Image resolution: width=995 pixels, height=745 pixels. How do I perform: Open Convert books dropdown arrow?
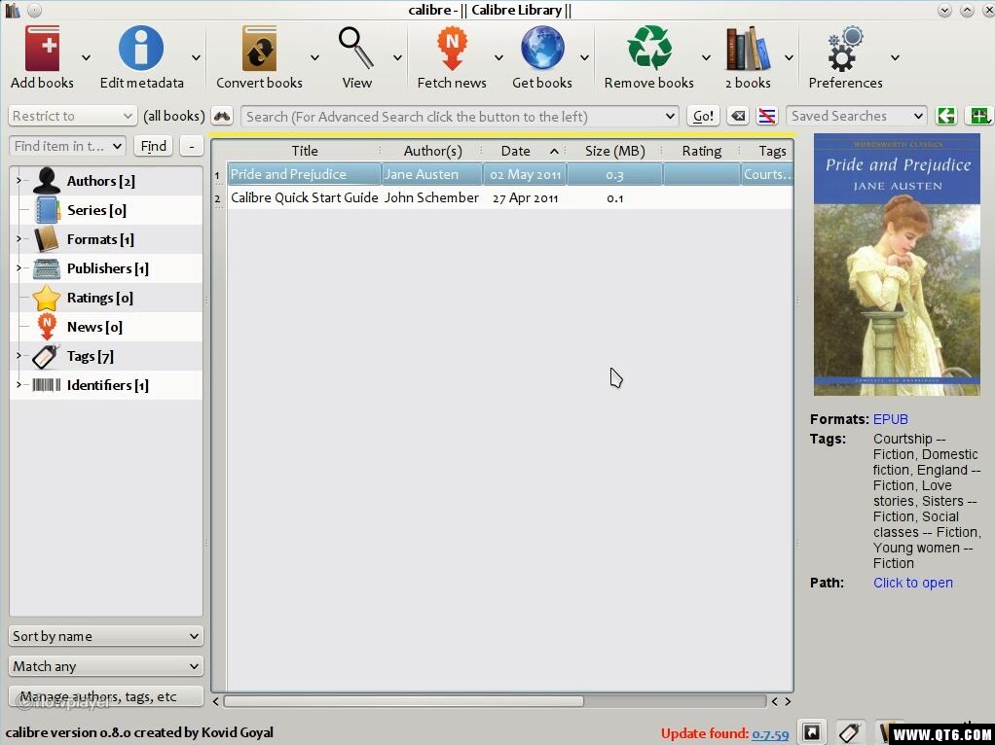314,57
